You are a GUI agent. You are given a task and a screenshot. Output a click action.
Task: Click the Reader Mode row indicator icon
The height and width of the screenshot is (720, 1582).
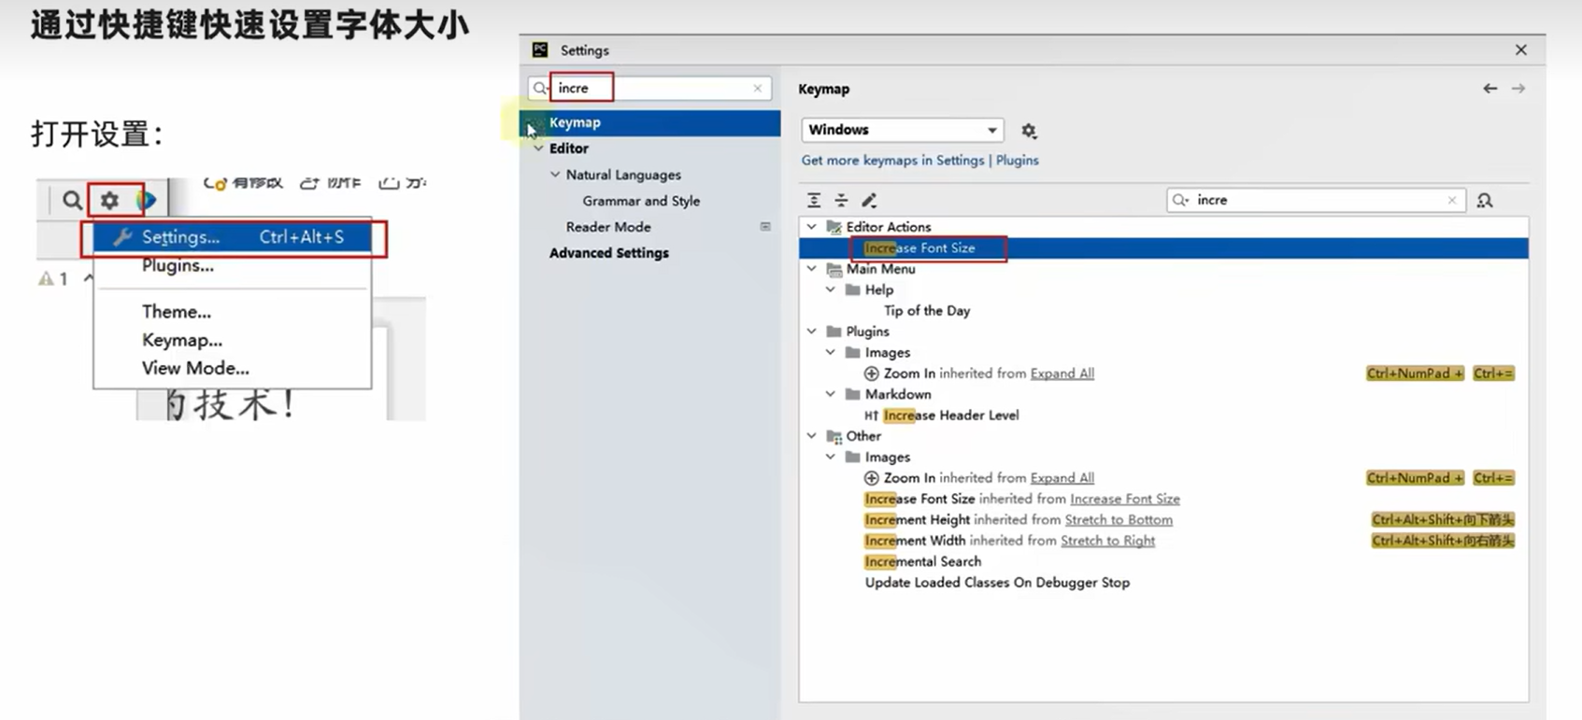pyautogui.click(x=765, y=227)
